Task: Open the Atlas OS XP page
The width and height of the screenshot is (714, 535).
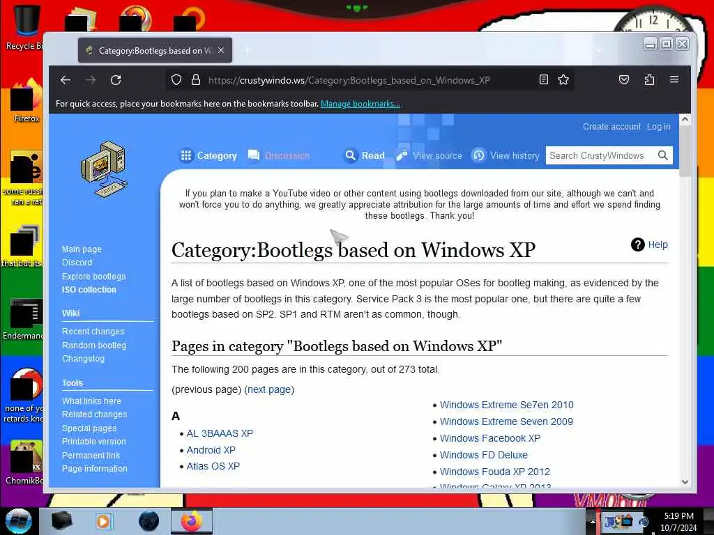Action: (213, 466)
